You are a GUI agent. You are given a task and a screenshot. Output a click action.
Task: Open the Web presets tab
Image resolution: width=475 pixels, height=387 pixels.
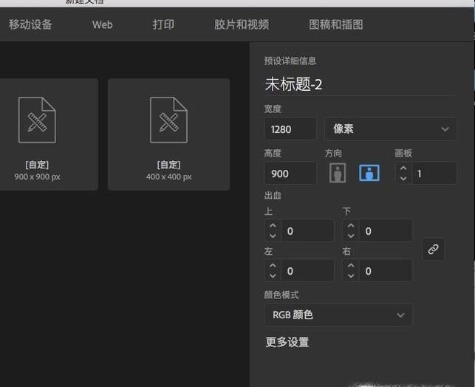tap(103, 24)
